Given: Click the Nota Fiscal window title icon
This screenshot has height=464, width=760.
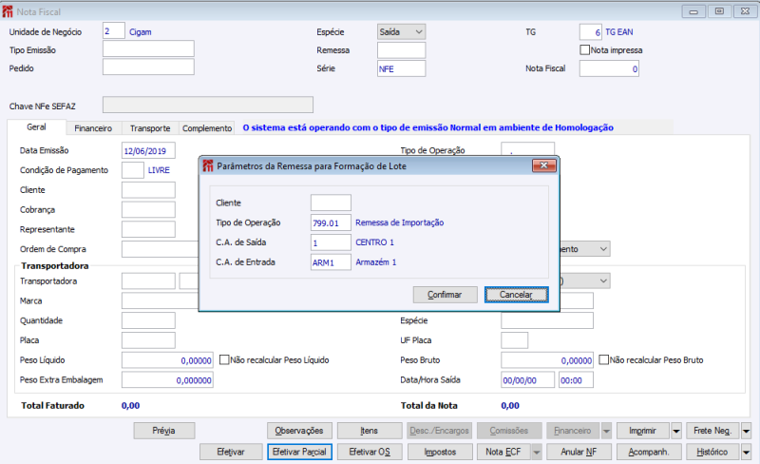Looking at the screenshot, I should pyautogui.click(x=8, y=11).
